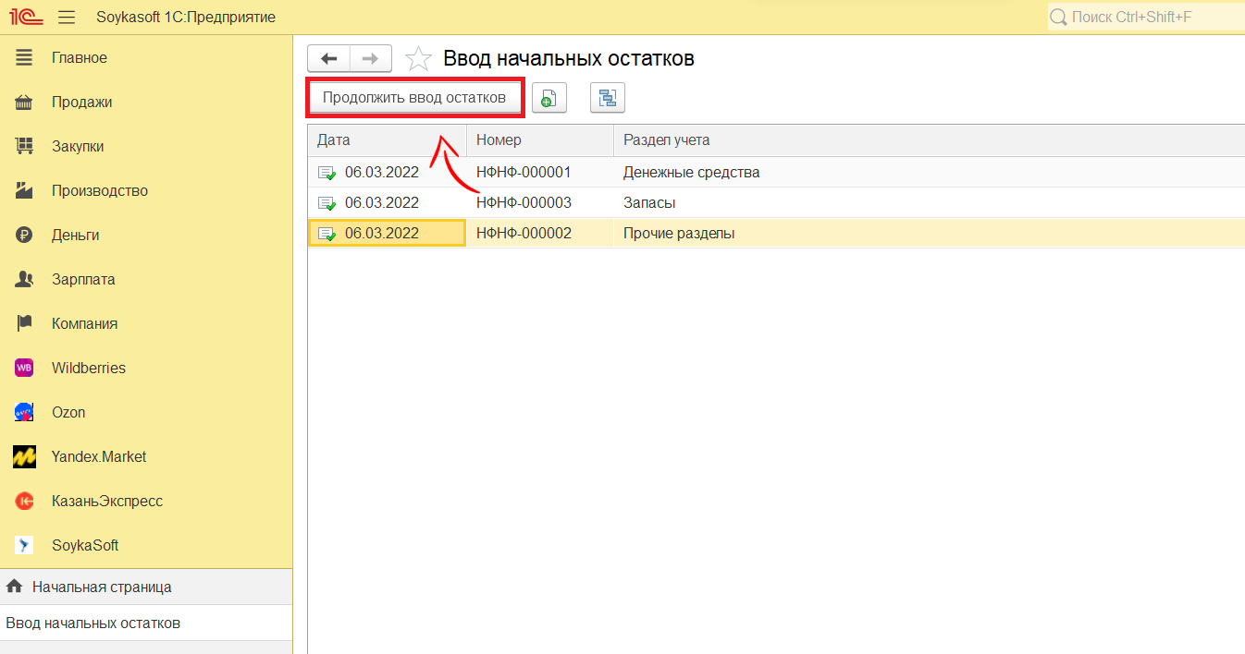
Task: Click number НФНФ-000001 cell
Action: 524,172
